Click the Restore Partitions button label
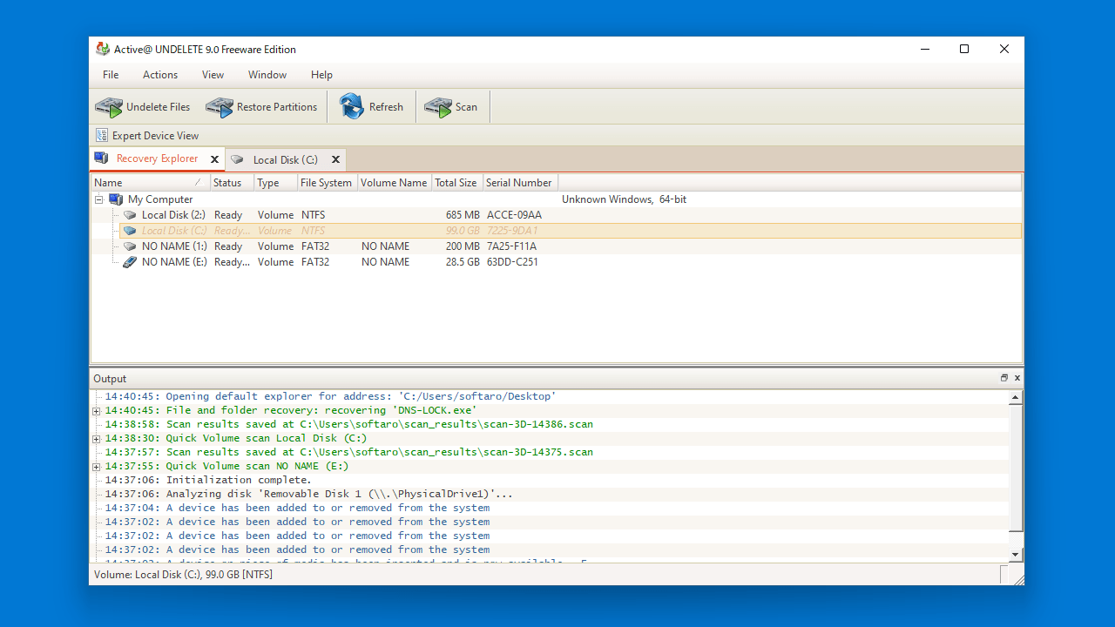This screenshot has height=627, width=1115. [277, 107]
